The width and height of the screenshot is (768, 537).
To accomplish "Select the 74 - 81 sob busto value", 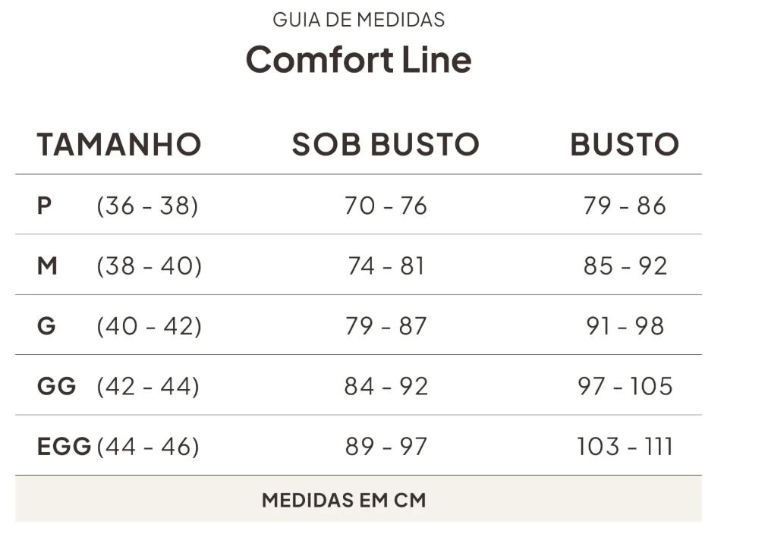I will (386, 266).
